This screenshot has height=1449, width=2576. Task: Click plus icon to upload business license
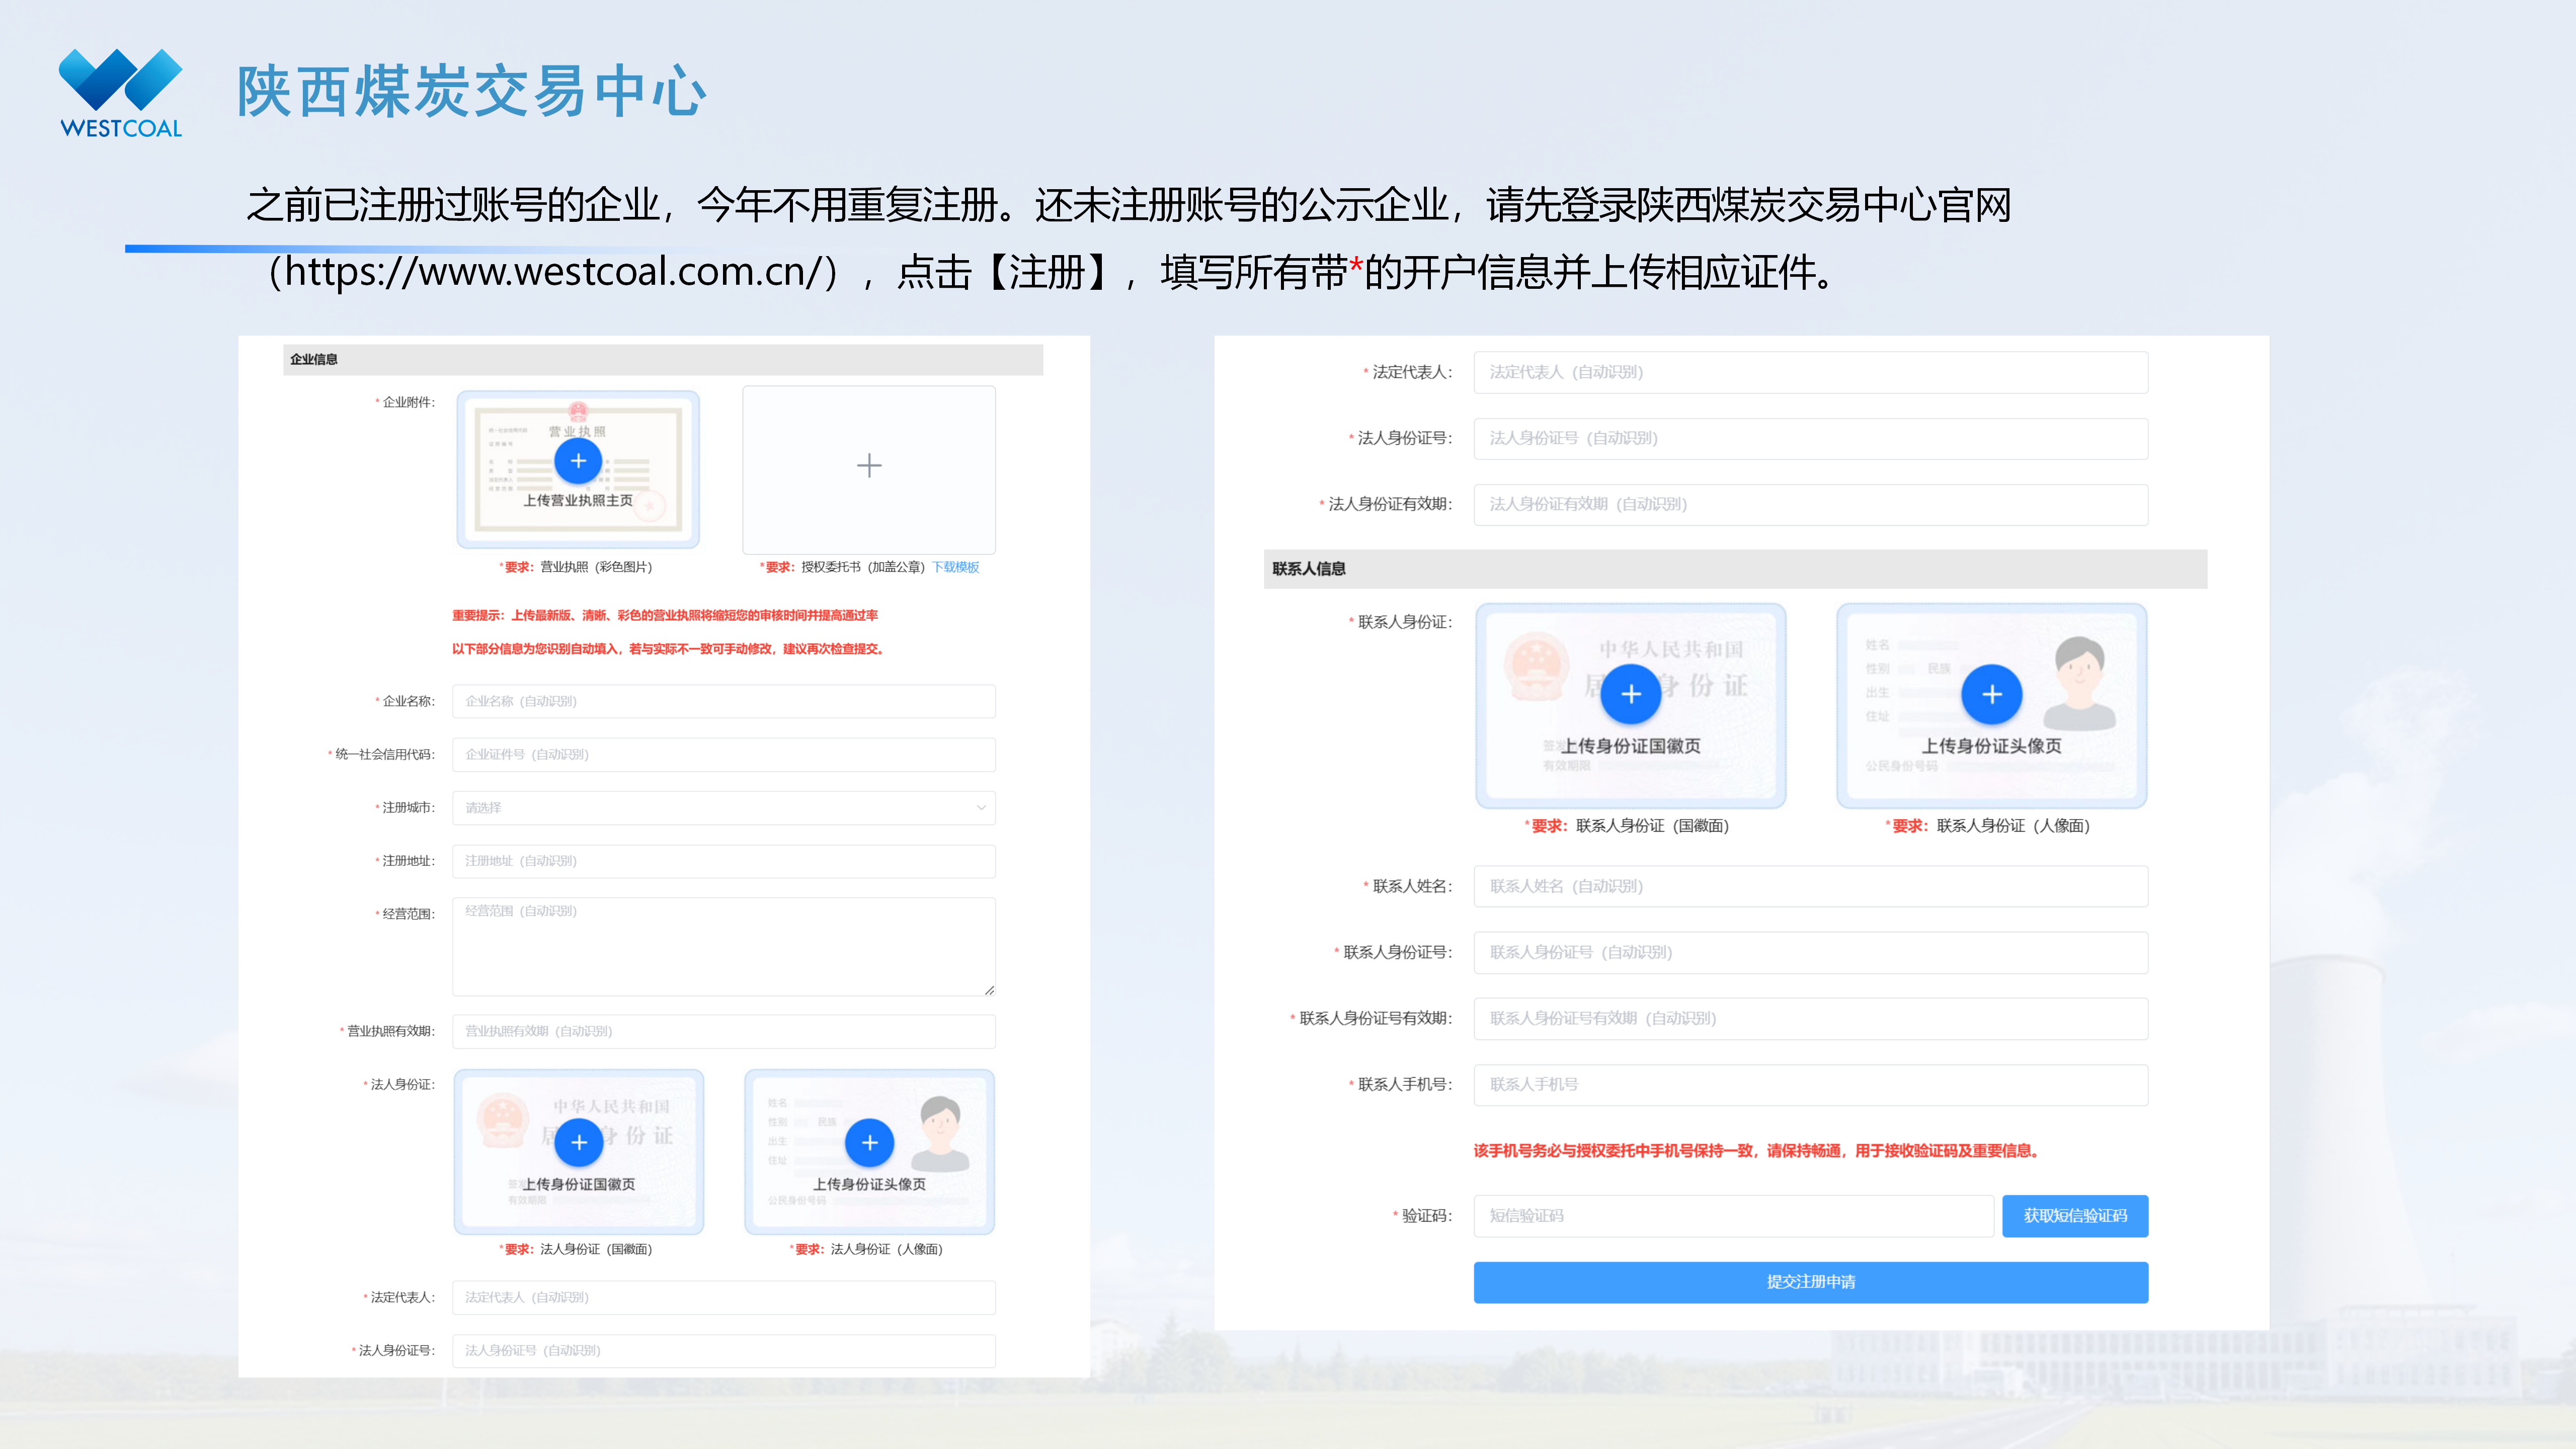click(x=578, y=461)
